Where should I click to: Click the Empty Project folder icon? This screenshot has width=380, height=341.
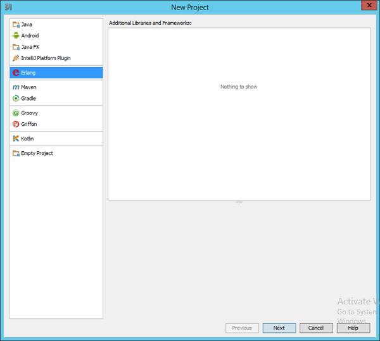pos(16,154)
